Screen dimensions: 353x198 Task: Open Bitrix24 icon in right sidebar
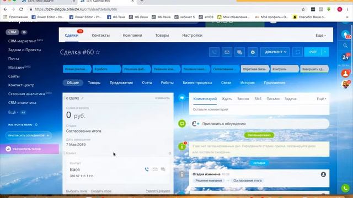point(345,57)
